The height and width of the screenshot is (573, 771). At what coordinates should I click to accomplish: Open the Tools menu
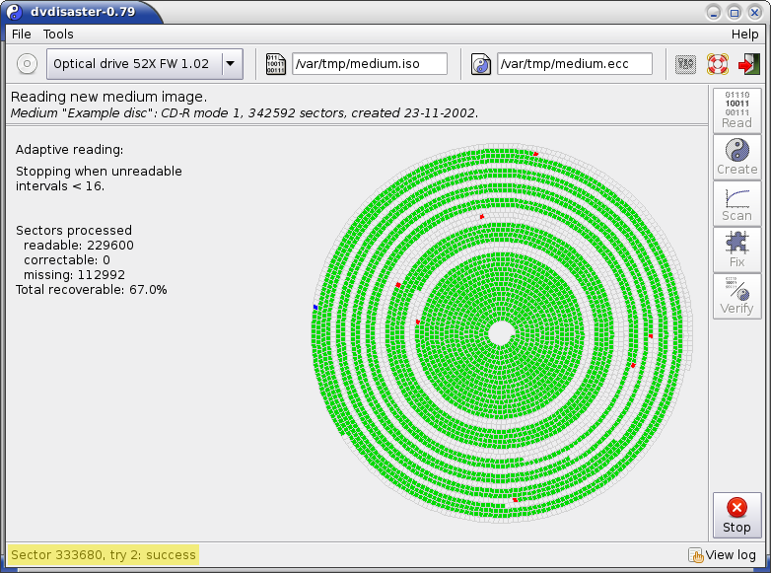[58, 34]
